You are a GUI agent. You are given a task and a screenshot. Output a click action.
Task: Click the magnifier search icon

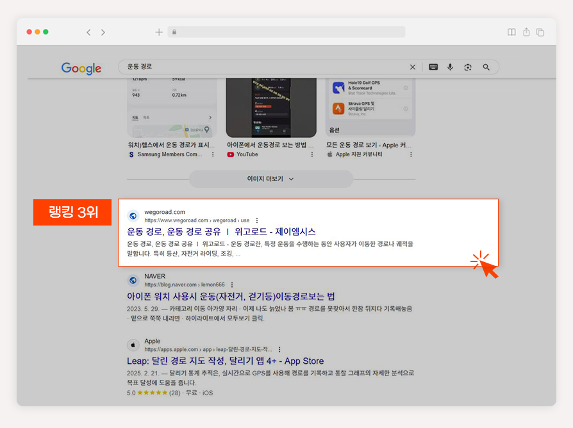pos(486,67)
